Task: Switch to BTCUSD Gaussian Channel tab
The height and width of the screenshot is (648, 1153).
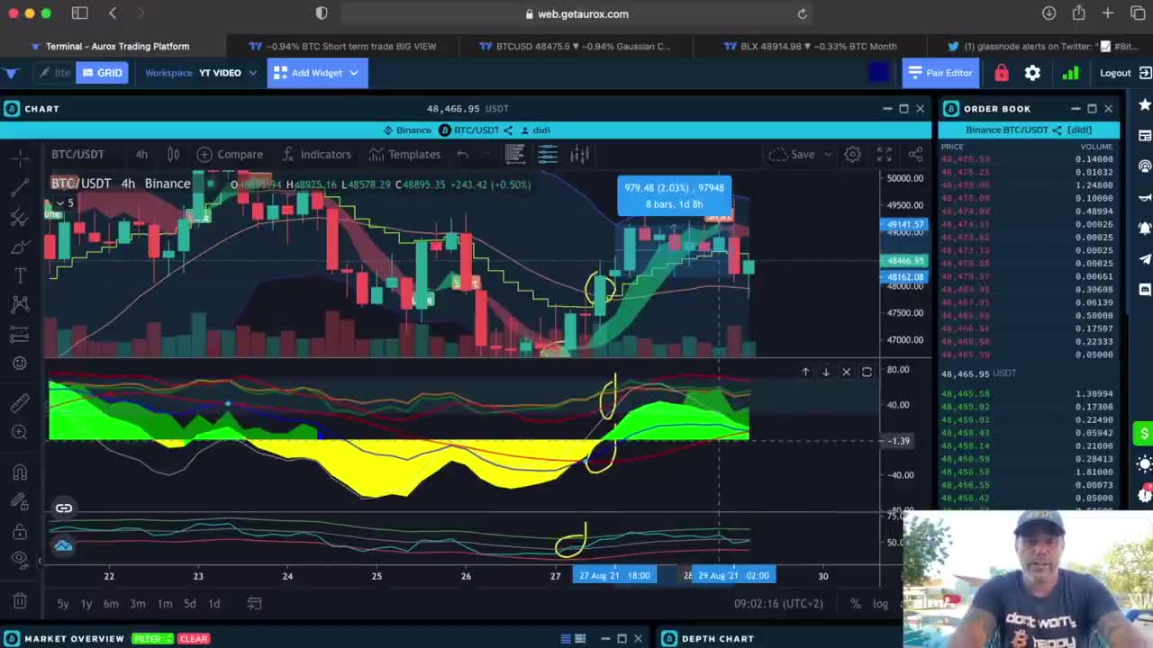Action: click(x=575, y=46)
